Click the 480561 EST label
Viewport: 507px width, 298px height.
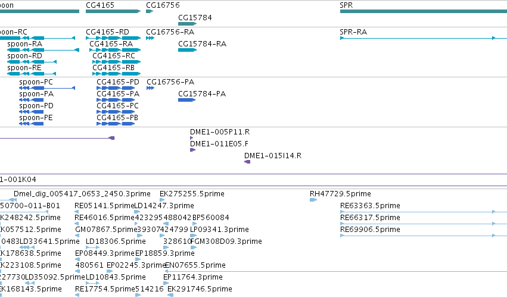click(x=89, y=265)
